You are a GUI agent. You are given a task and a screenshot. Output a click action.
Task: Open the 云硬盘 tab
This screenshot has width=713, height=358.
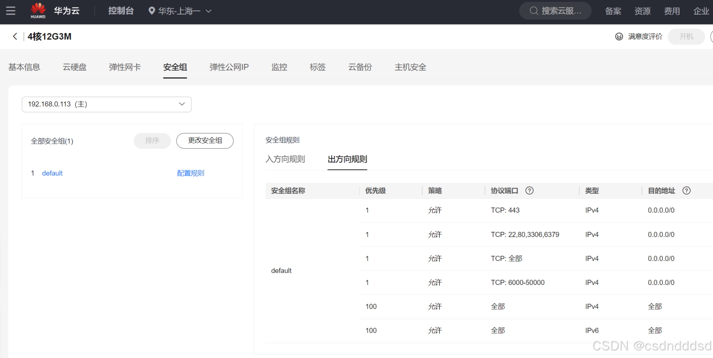74,67
